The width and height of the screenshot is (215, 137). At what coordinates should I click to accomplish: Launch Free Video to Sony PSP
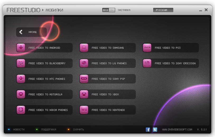coord(107,79)
